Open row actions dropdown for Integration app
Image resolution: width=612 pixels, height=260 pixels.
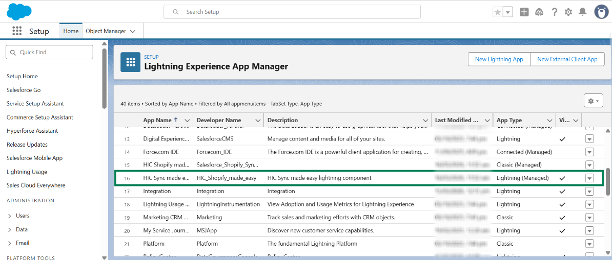[589, 192]
